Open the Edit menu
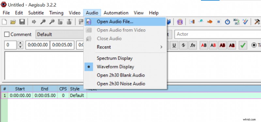This screenshot has width=261, height=122. click(19, 13)
